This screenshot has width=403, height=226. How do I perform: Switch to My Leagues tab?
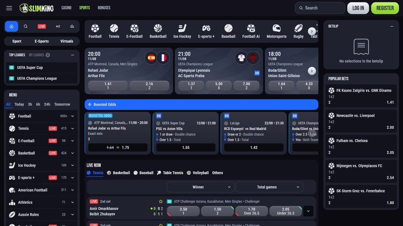pyautogui.click(x=39, y=55)
